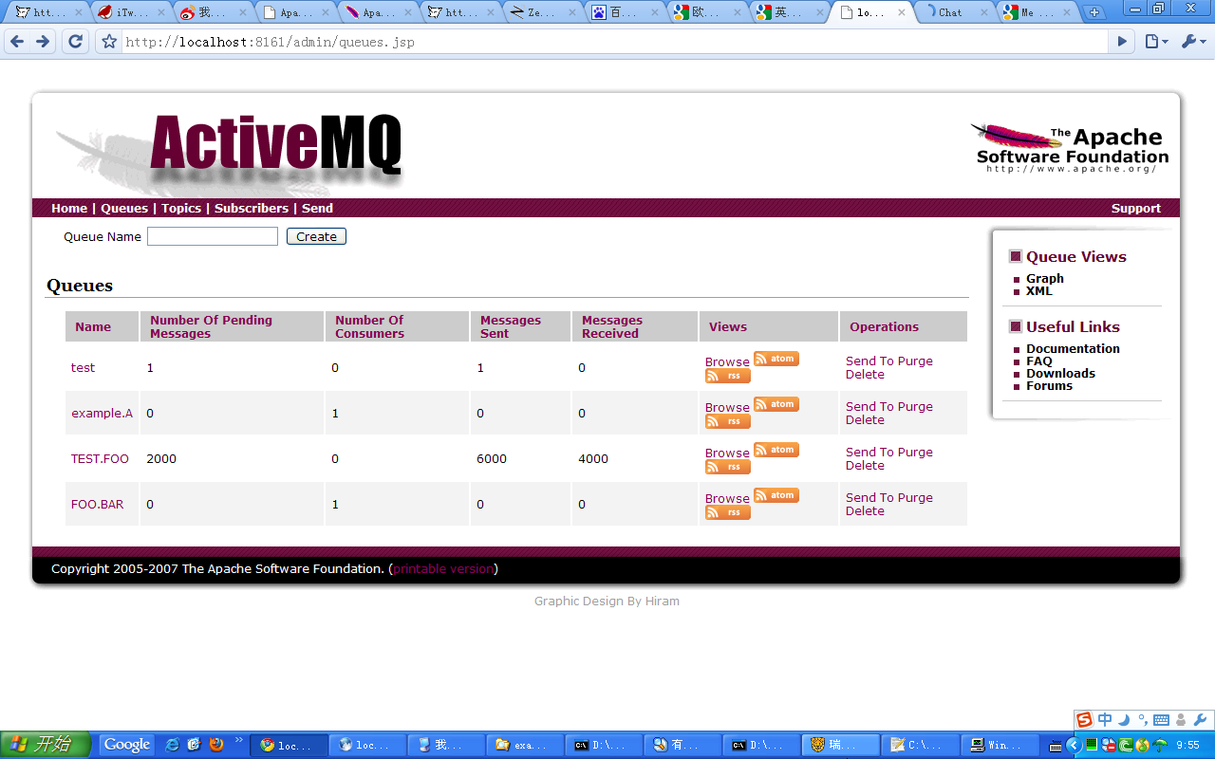Open the wrench tools menu in Chrome
Viewport: 1215px width, 759px height.
coord(1192,42)
